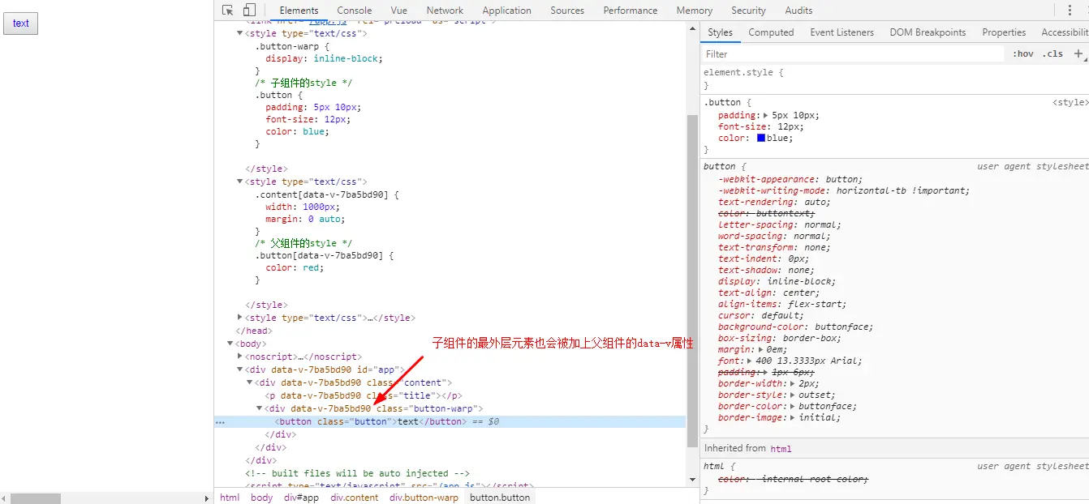Open the Properties sidebar tab

tap(1004, 32)
